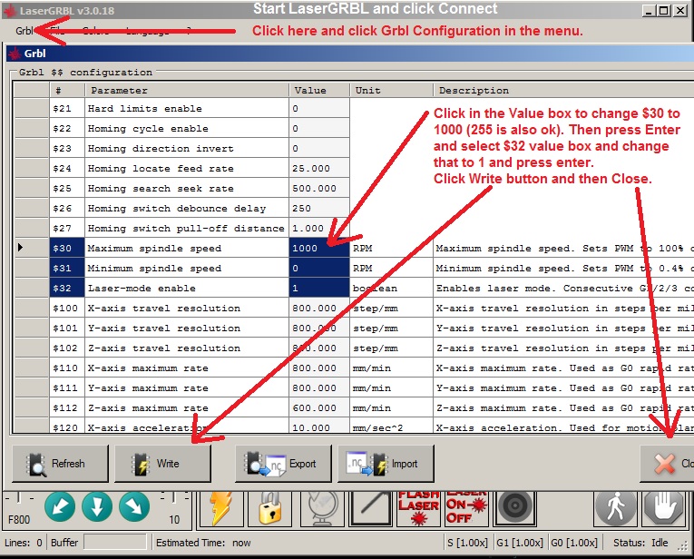Image resolution: width=694 pixels, height=559 pixels.
Task: Select the Value cell of $22 Homing cycle enable
Action: pos(319,128)
